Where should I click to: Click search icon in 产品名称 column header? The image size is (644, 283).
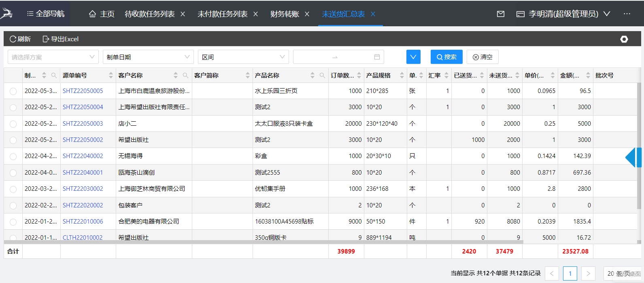[322, 76]
